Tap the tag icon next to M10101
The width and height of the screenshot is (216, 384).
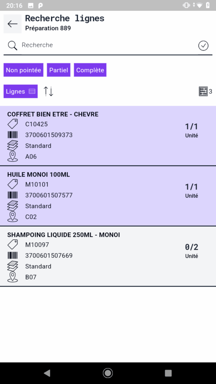tap(12, 184)
